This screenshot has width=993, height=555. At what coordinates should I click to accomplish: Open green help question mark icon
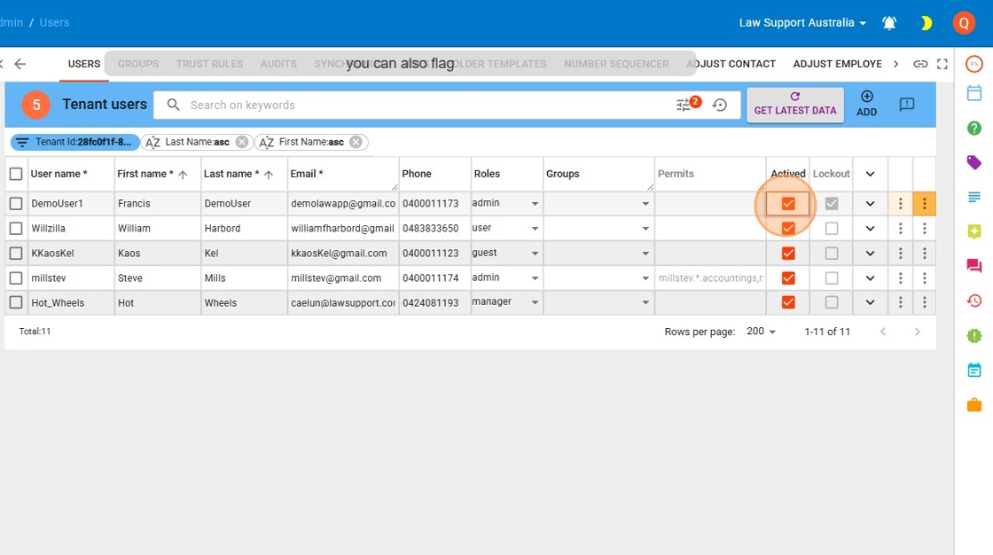[974, 128]
